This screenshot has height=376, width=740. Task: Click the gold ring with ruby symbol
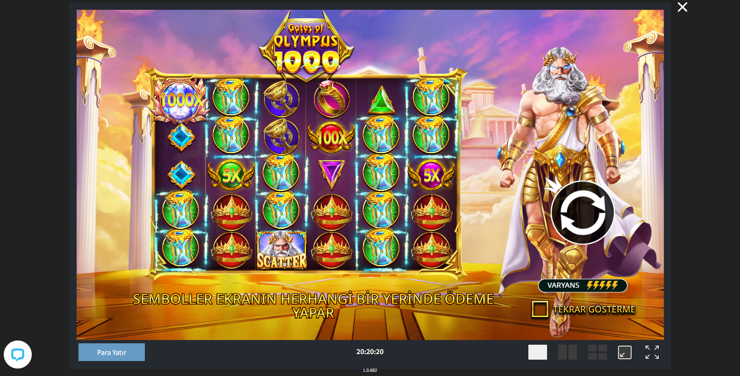tap(331, 99)
